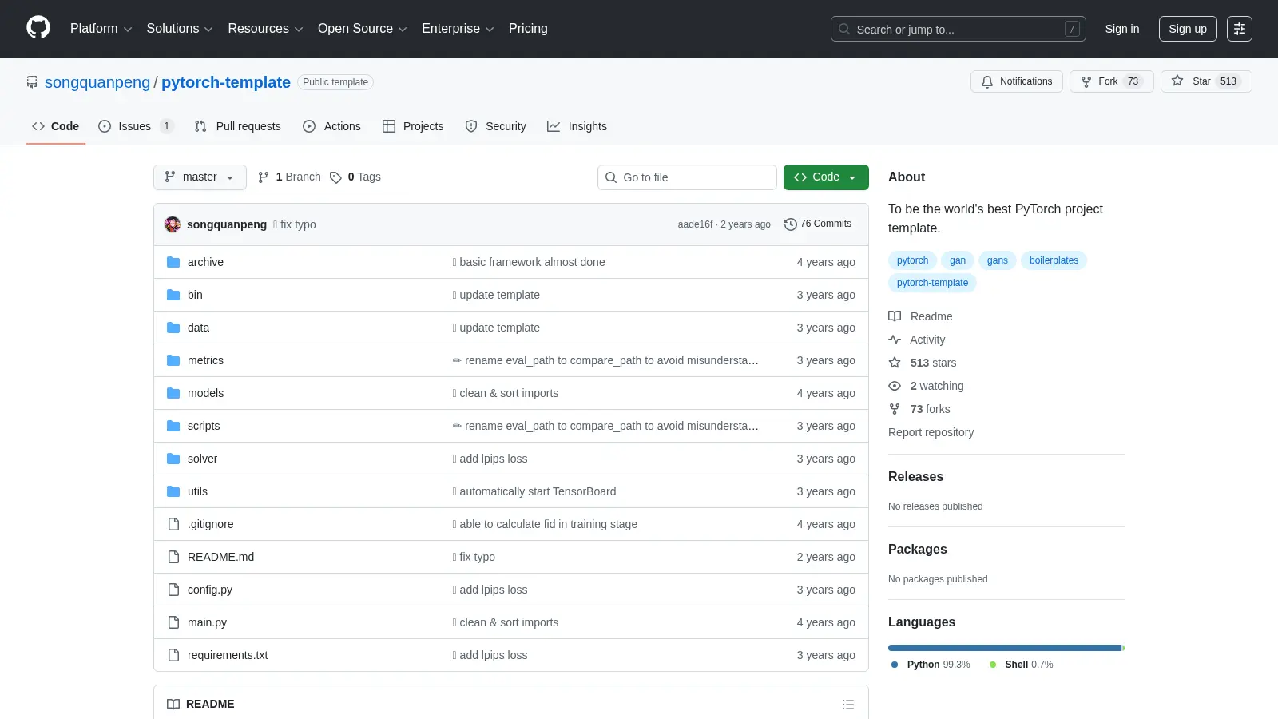Switch to the Pull requests tab
Screen dimensions: 1278x719
coord(238,126)
